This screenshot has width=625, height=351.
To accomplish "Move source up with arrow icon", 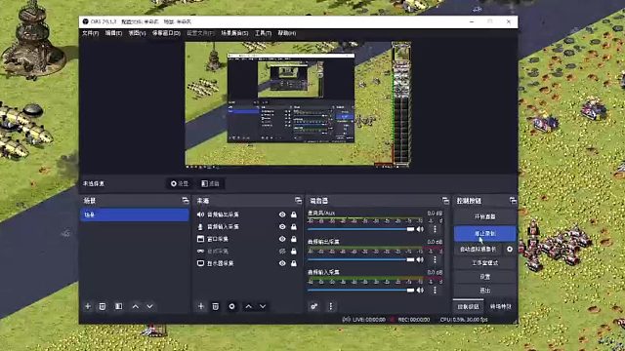I will pyautogui.click(x=249, y=306).
